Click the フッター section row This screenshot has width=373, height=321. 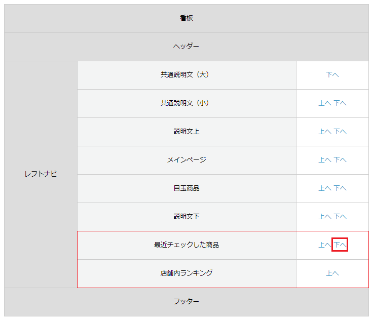[186, 302]
